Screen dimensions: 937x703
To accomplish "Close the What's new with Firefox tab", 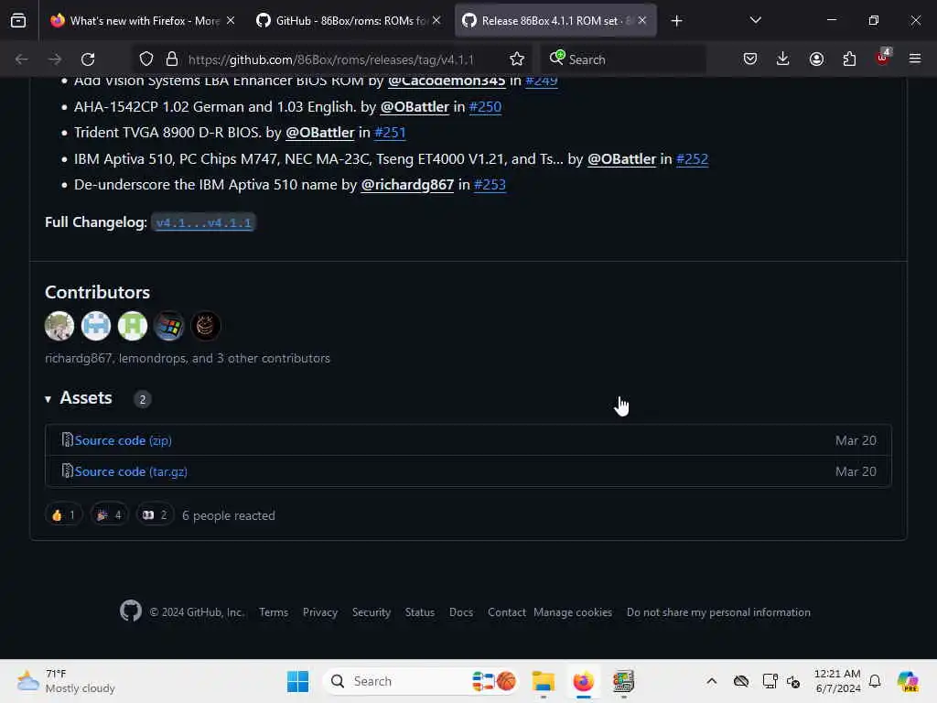I will [x=231, y=21].
